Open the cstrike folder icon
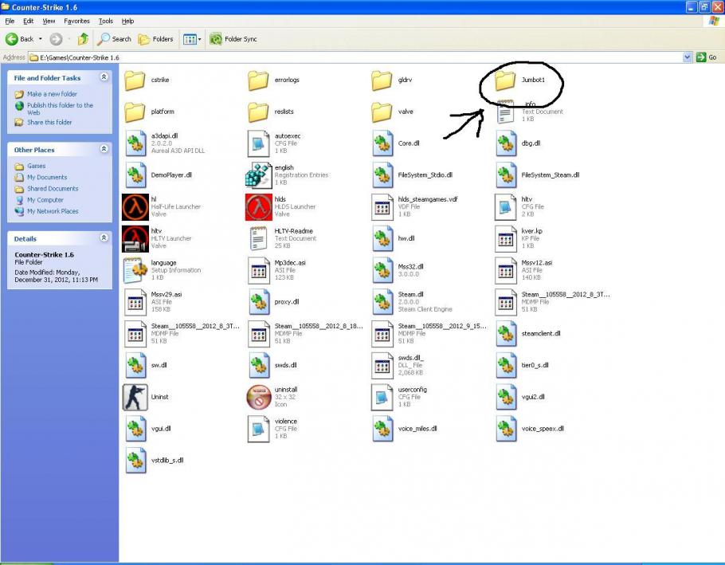725x565 pixels. 135,80
